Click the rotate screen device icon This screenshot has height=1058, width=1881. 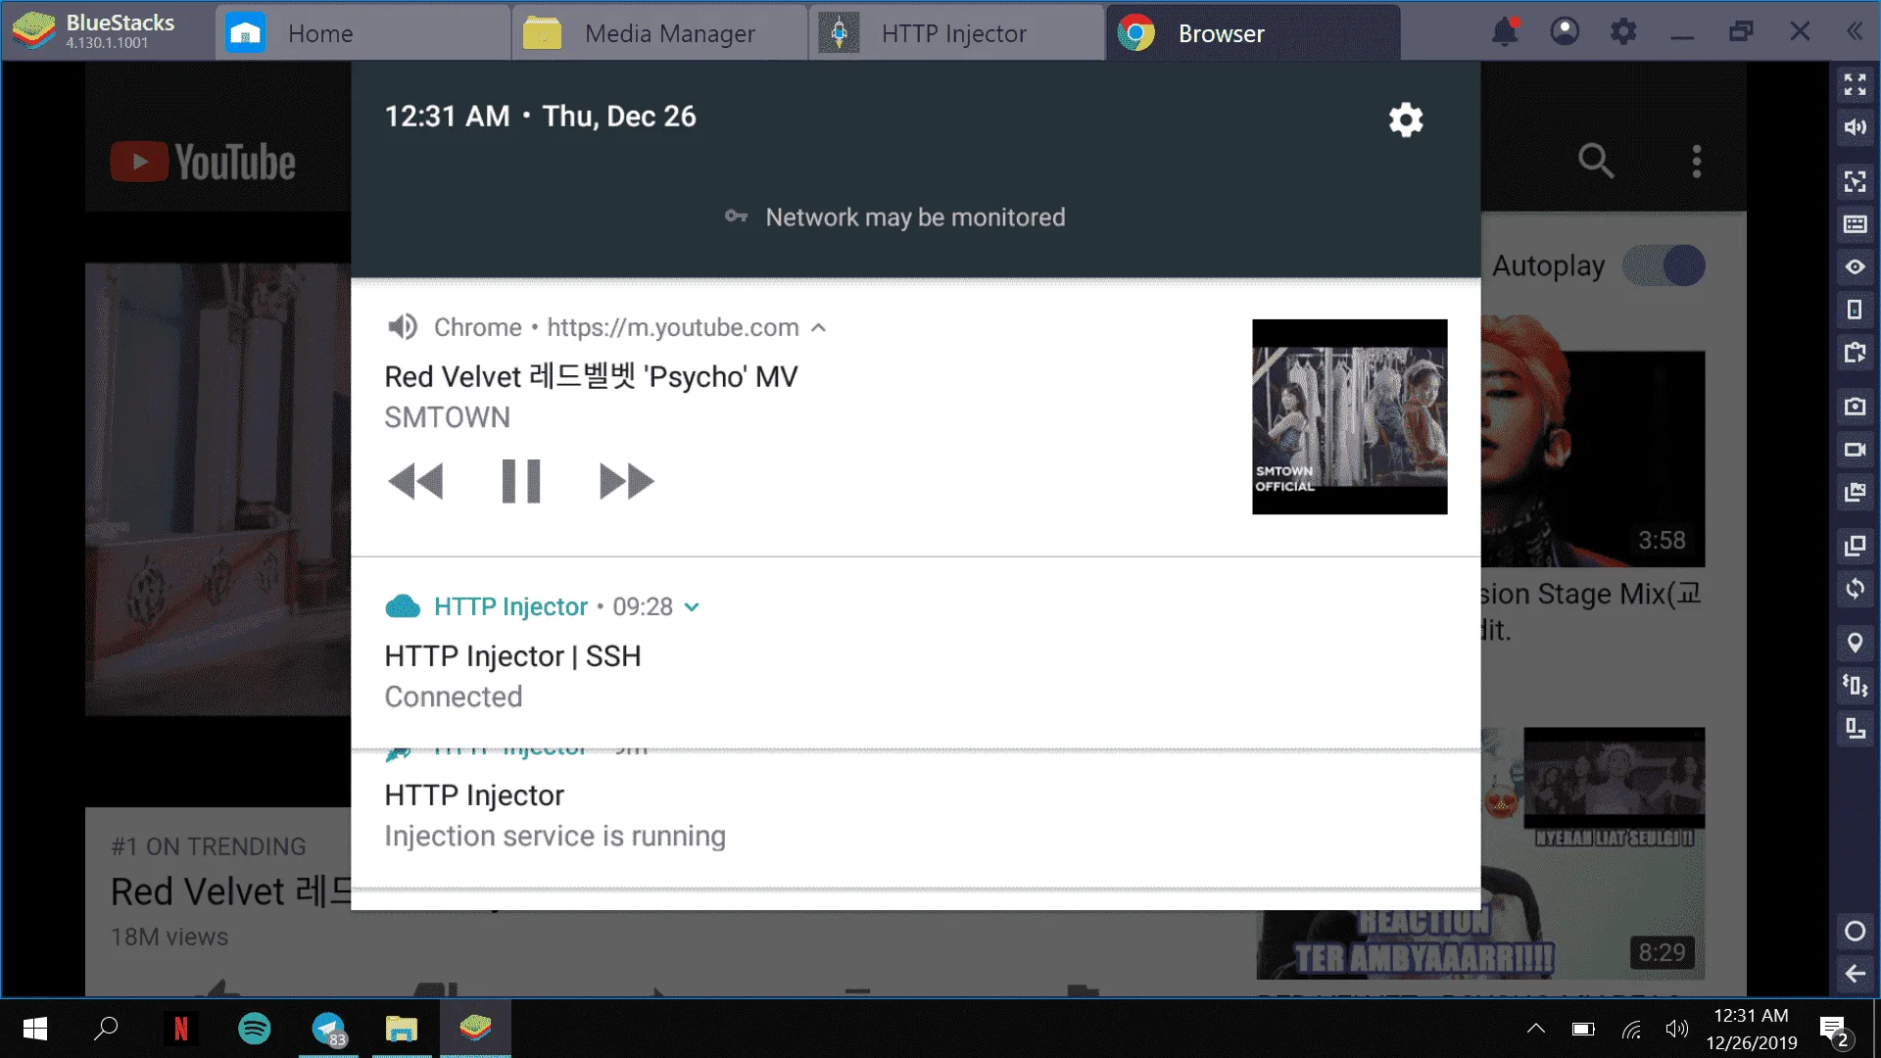(1855, 310)
